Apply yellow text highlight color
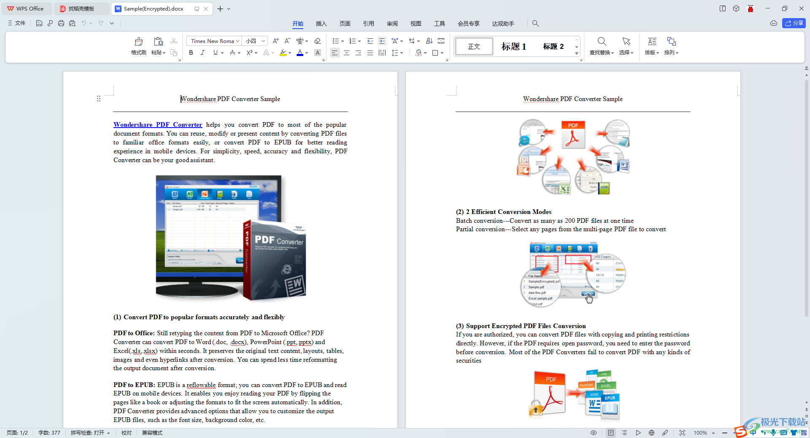The height and width of the screenshot is (438, 810). point(283,53)
